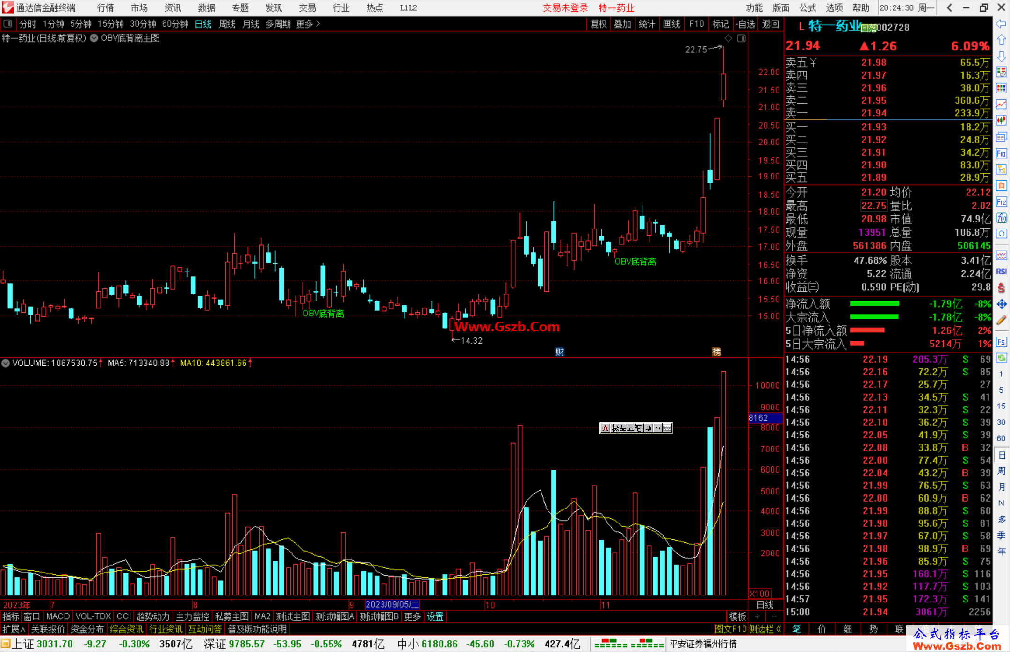Image resolution: width=1010 pixels, height=652 pixels.
Task: Open the 公式 menu
Action: pyautogui.click(x=808, y=7)
